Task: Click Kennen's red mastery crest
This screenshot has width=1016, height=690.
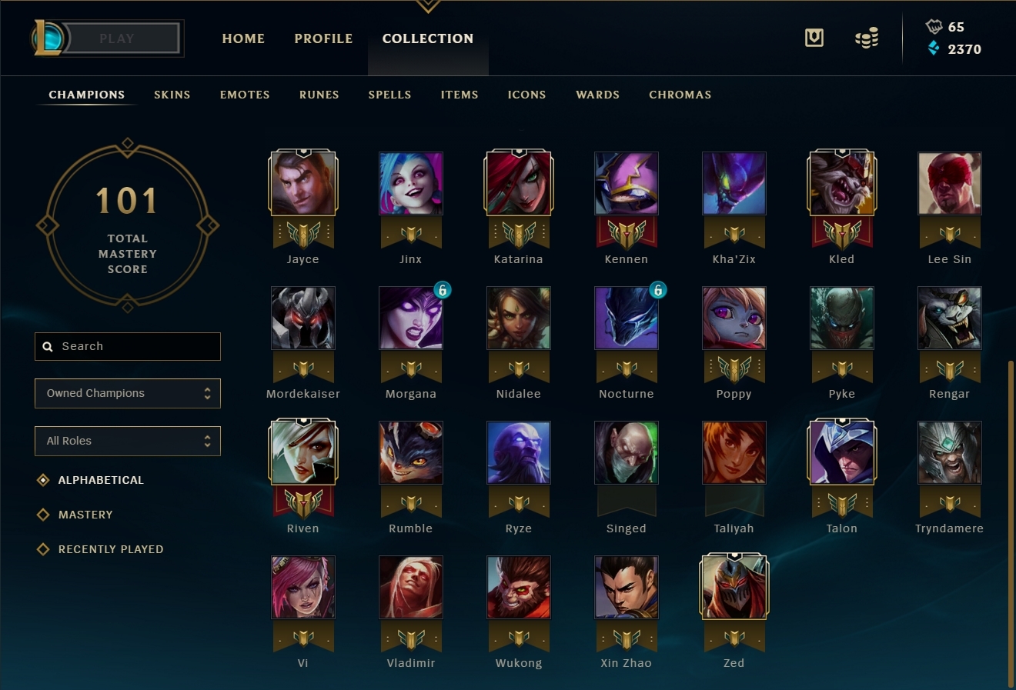Action: pos(627,233)
